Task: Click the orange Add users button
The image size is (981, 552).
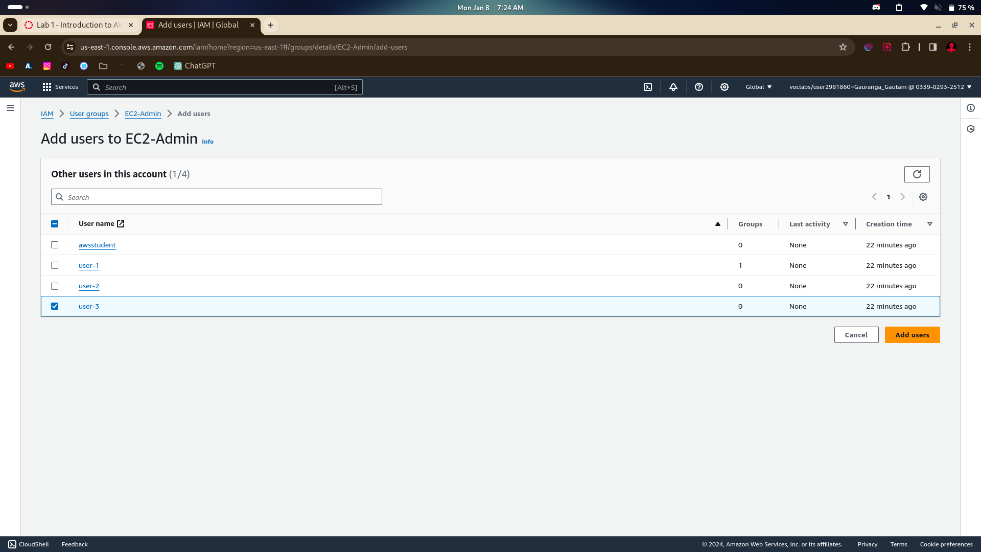Action: click(x=912, y=335)
